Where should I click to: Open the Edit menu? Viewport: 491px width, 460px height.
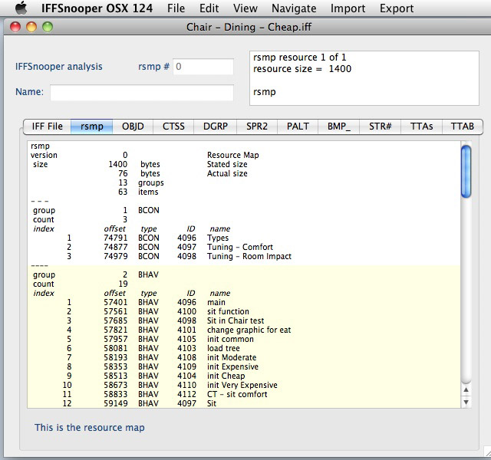click(x=209, y=8)
